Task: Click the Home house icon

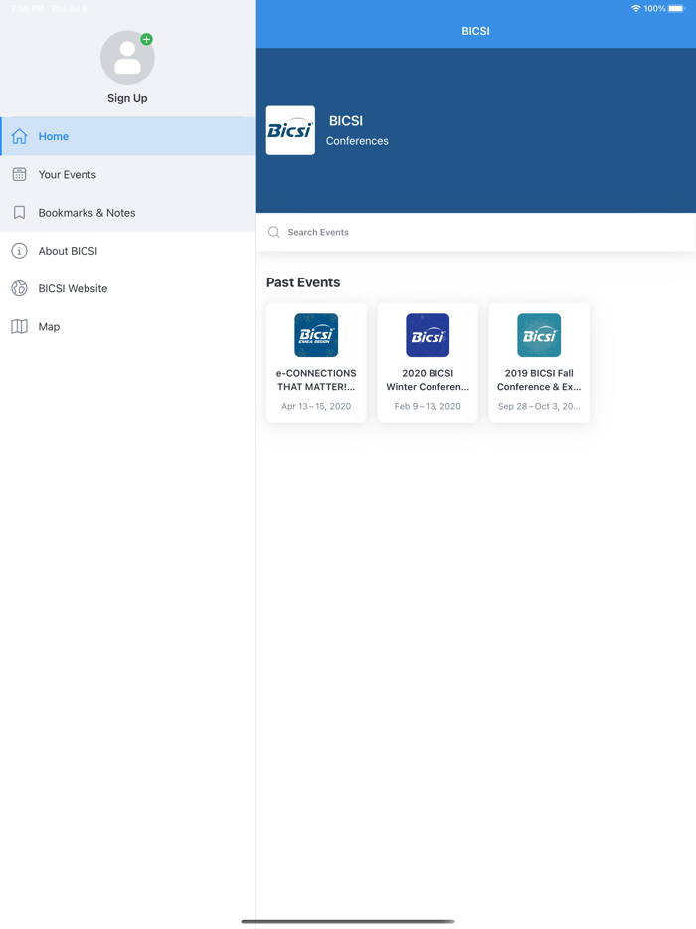Action: pyautogui.click(x=19, y=136)
